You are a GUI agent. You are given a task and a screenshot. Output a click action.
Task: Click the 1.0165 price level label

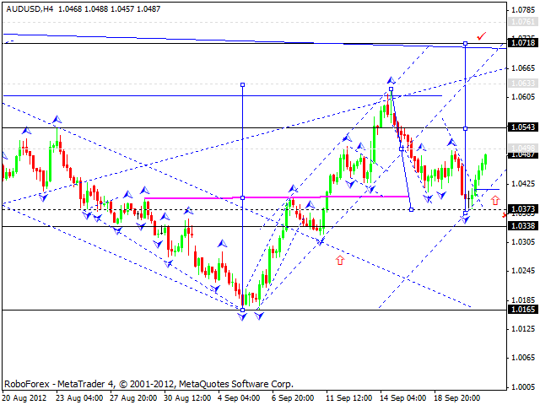[523, 310]
